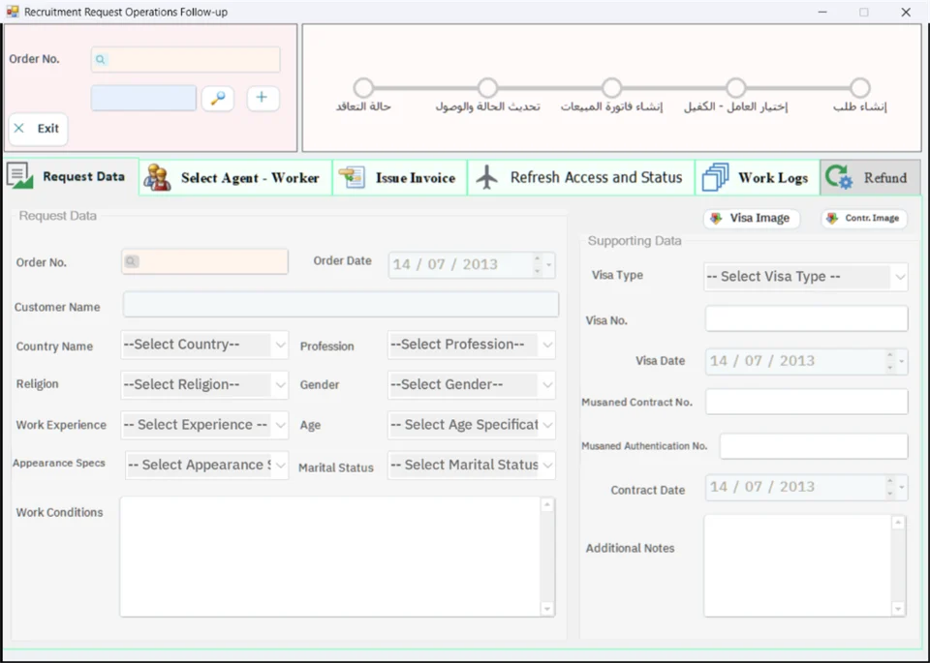The image size is (930, 663).
Task: Click the Musaned Authentication No. field
Action: coord(813,445)
